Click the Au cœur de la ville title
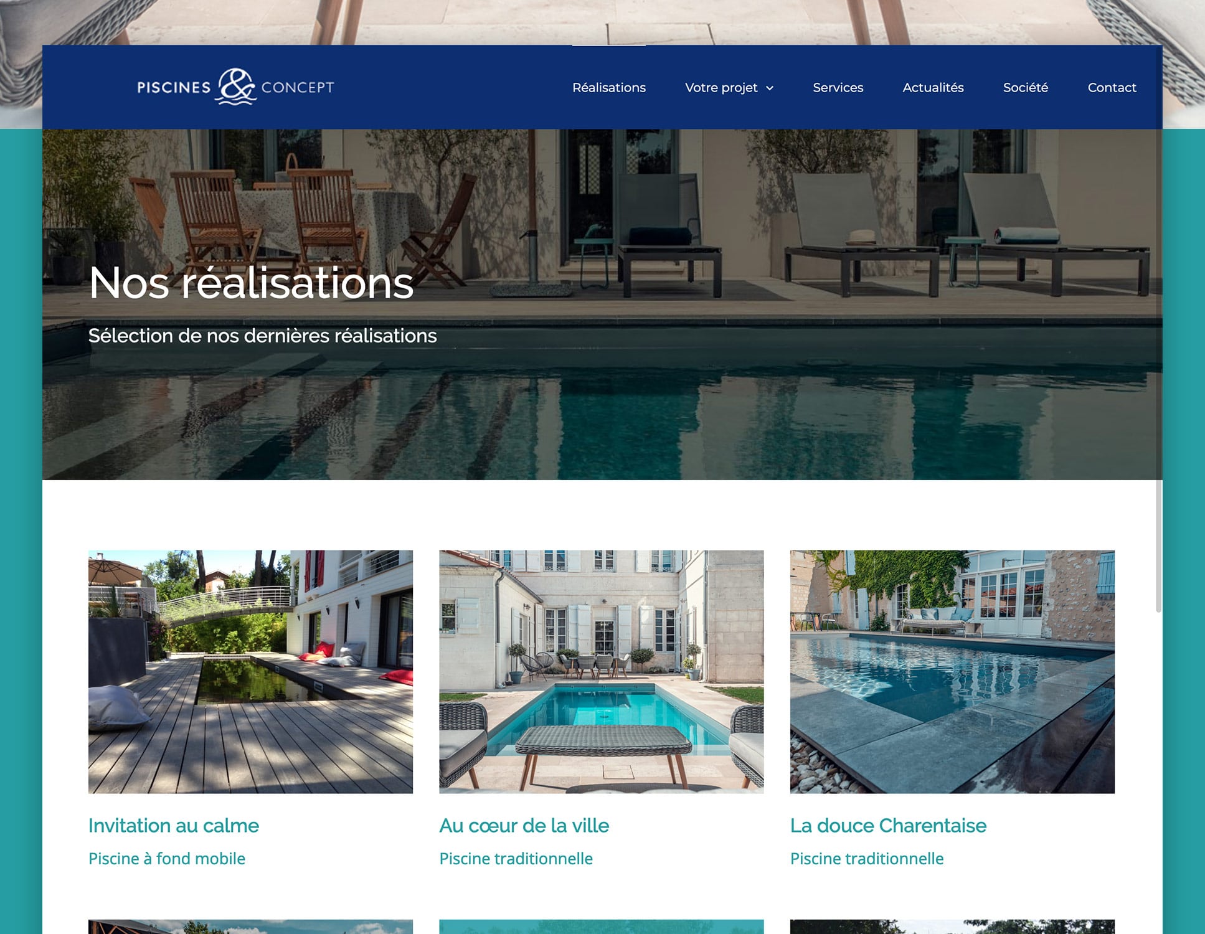This screenshot has width=1205, height=934. point(524,826)
